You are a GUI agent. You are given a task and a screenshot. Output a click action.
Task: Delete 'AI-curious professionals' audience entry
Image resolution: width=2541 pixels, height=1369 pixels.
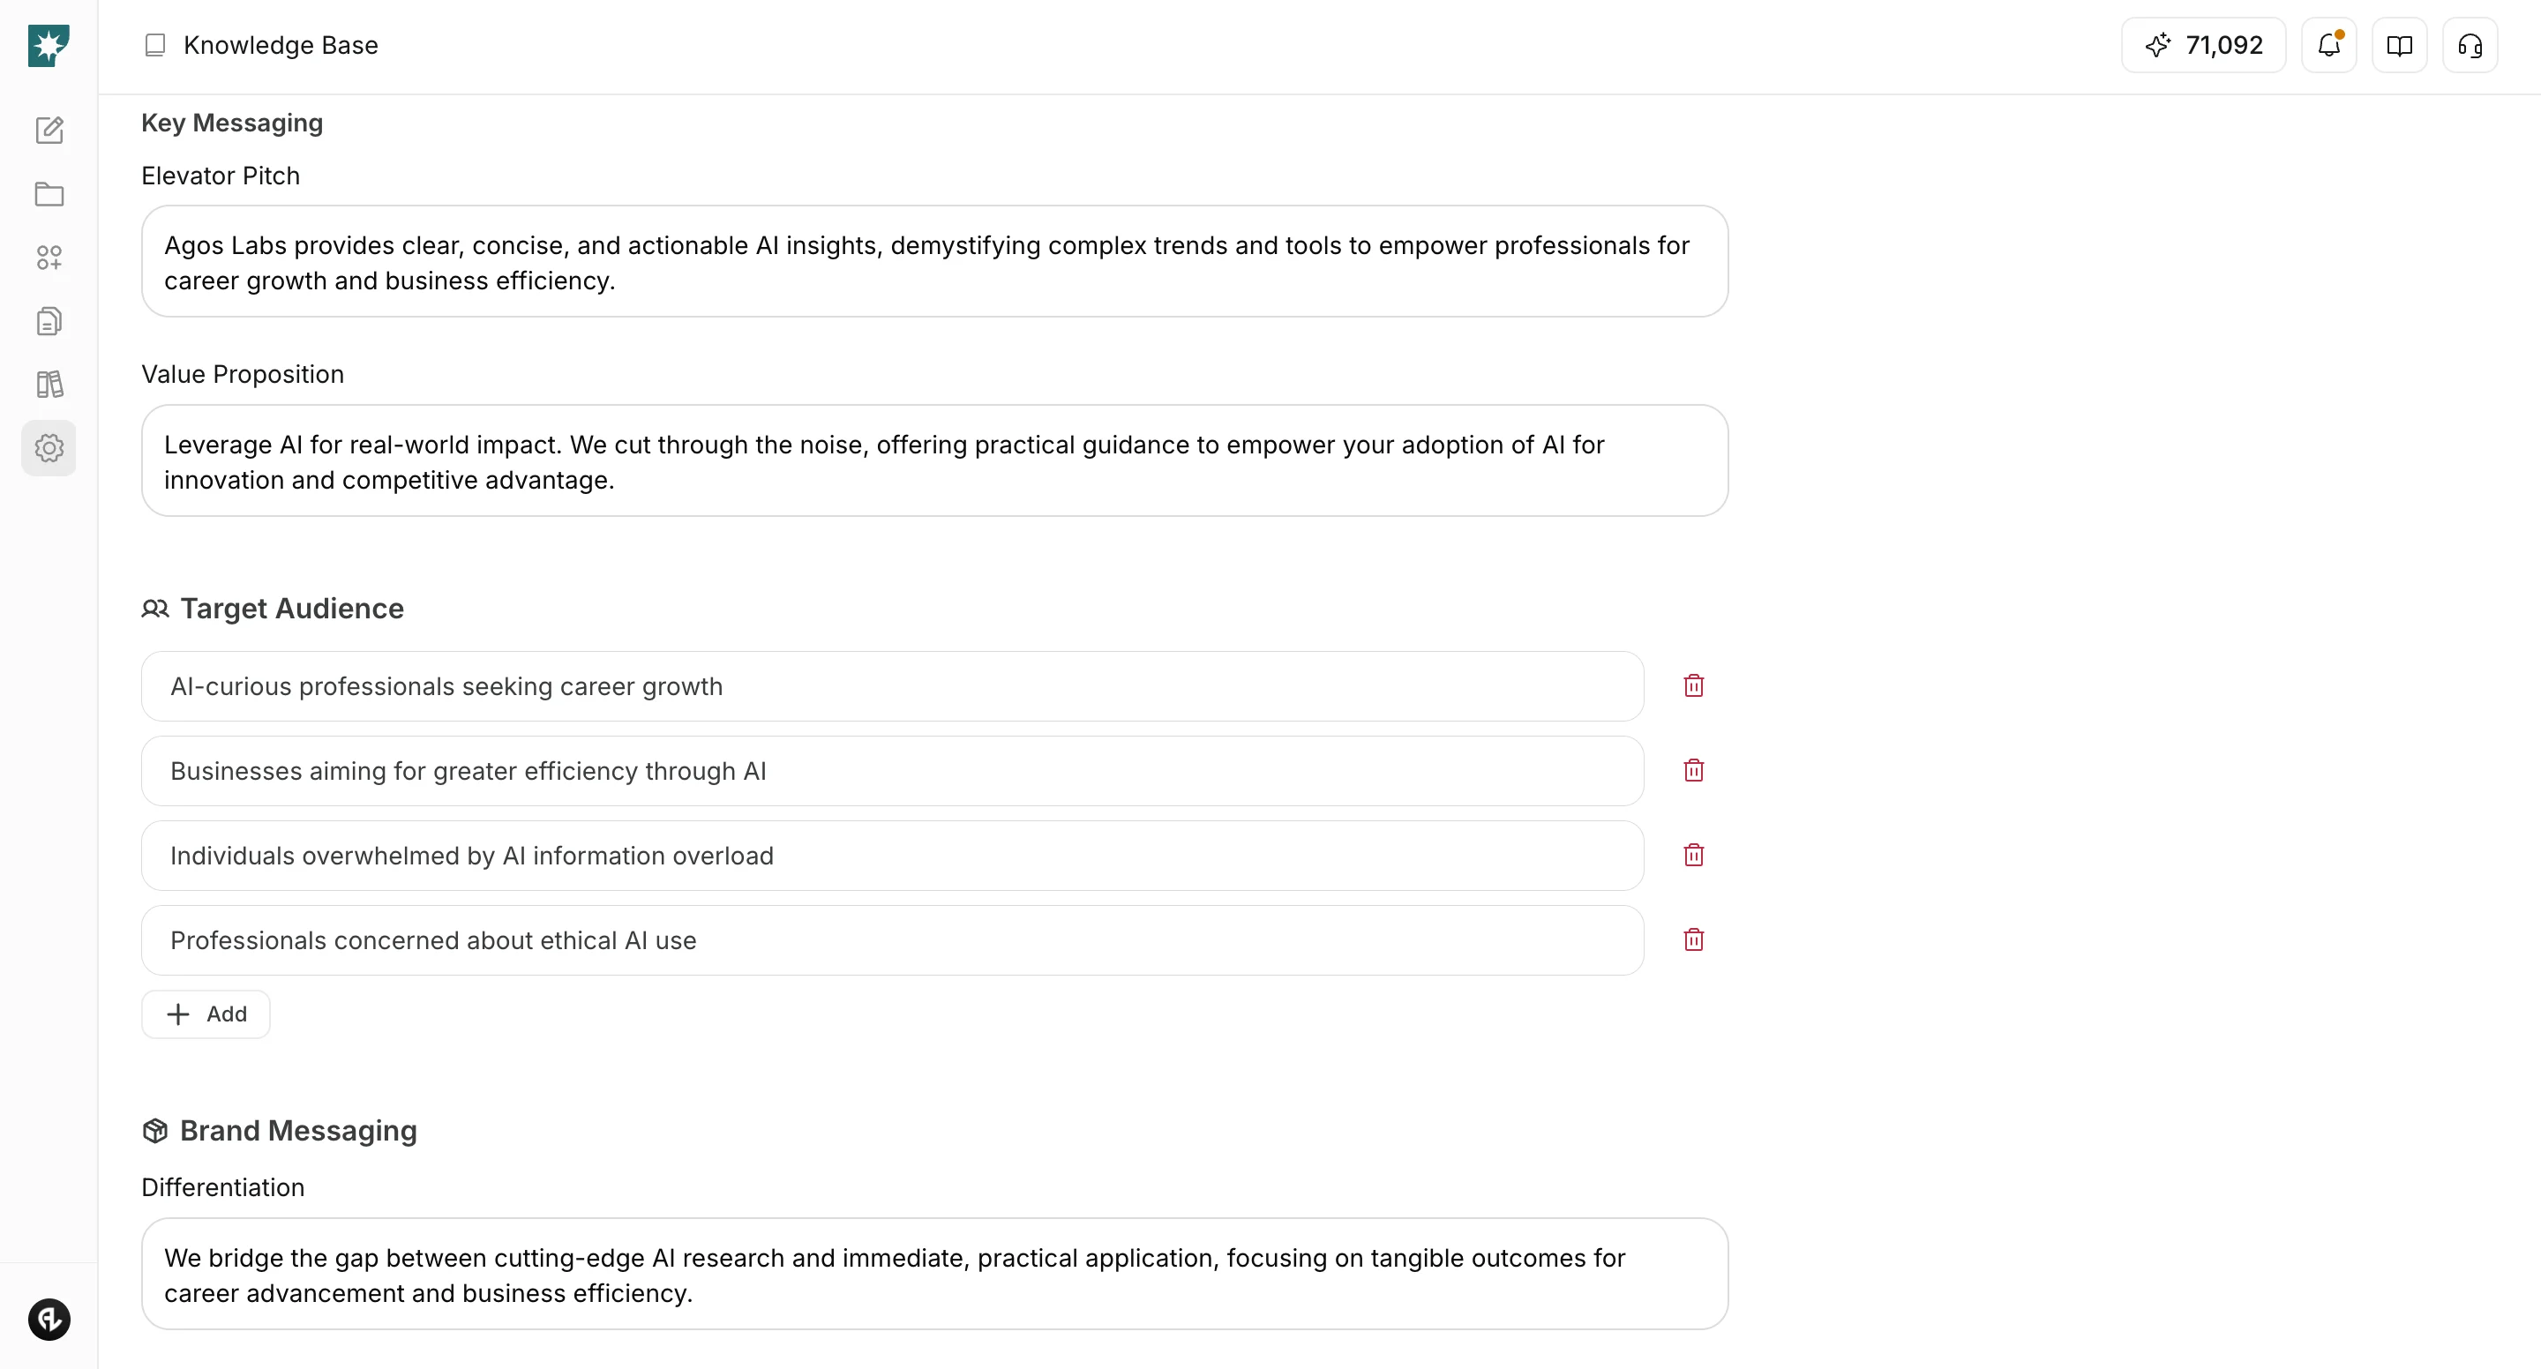coord(1694,685)
